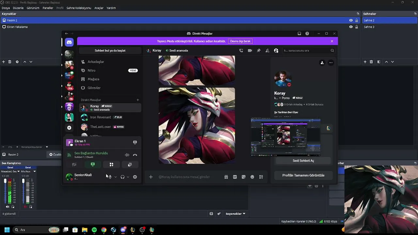Open the Discord soundboard

[x=130, y=164]
